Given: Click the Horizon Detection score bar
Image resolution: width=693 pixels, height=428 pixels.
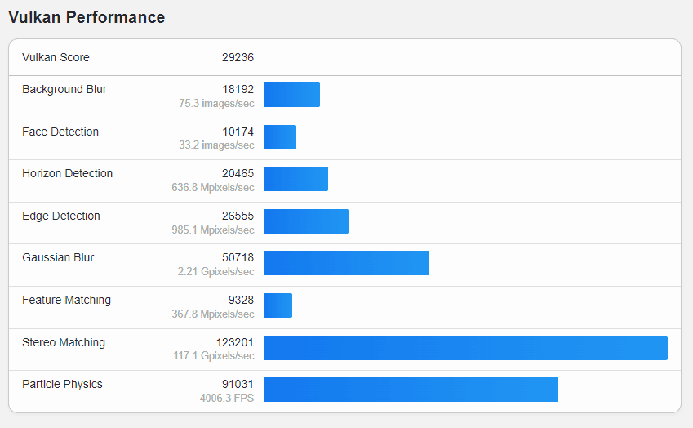Looking at the screenshot, I should tap(295, 179).
